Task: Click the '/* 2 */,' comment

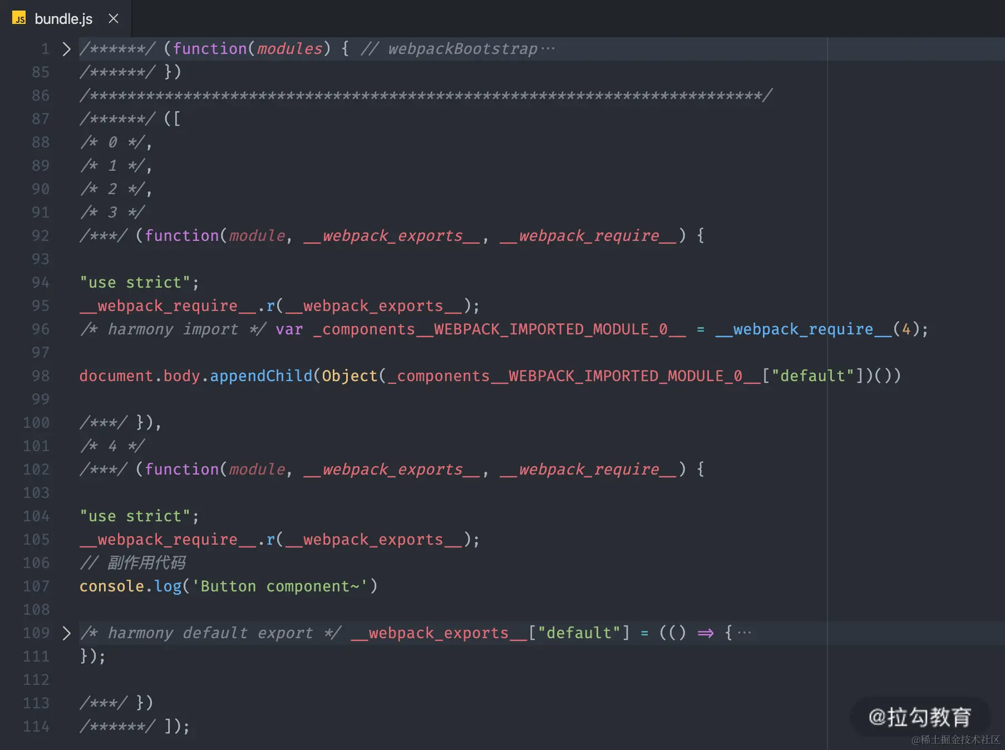Action: (116, 189)
